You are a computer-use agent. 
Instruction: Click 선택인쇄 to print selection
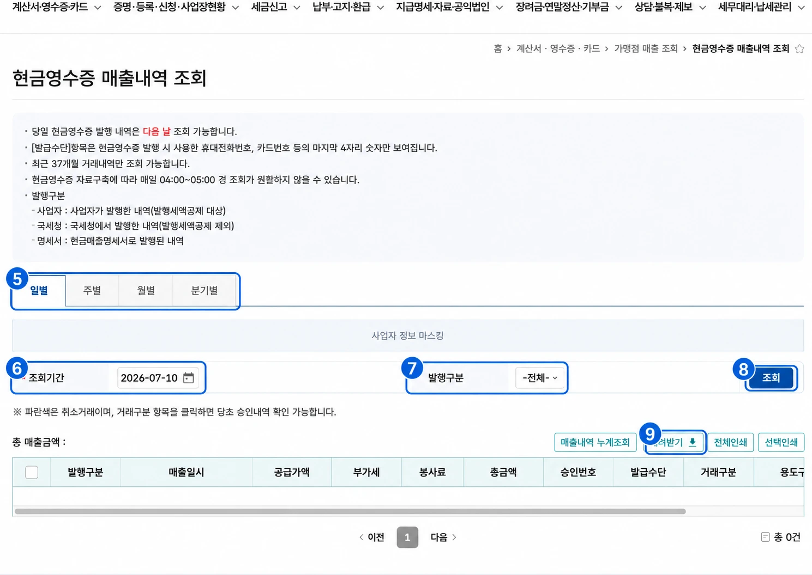pos(781,442)
